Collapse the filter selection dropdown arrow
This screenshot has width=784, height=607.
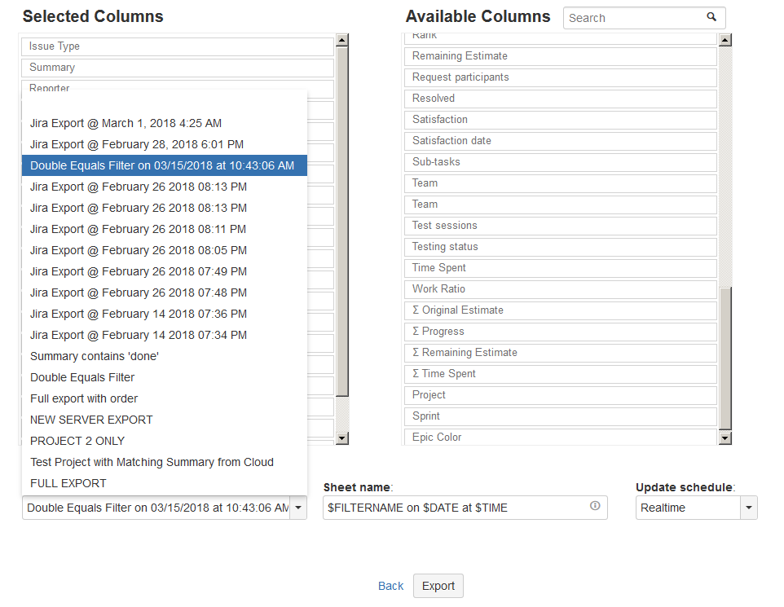(x=298, y=508)
